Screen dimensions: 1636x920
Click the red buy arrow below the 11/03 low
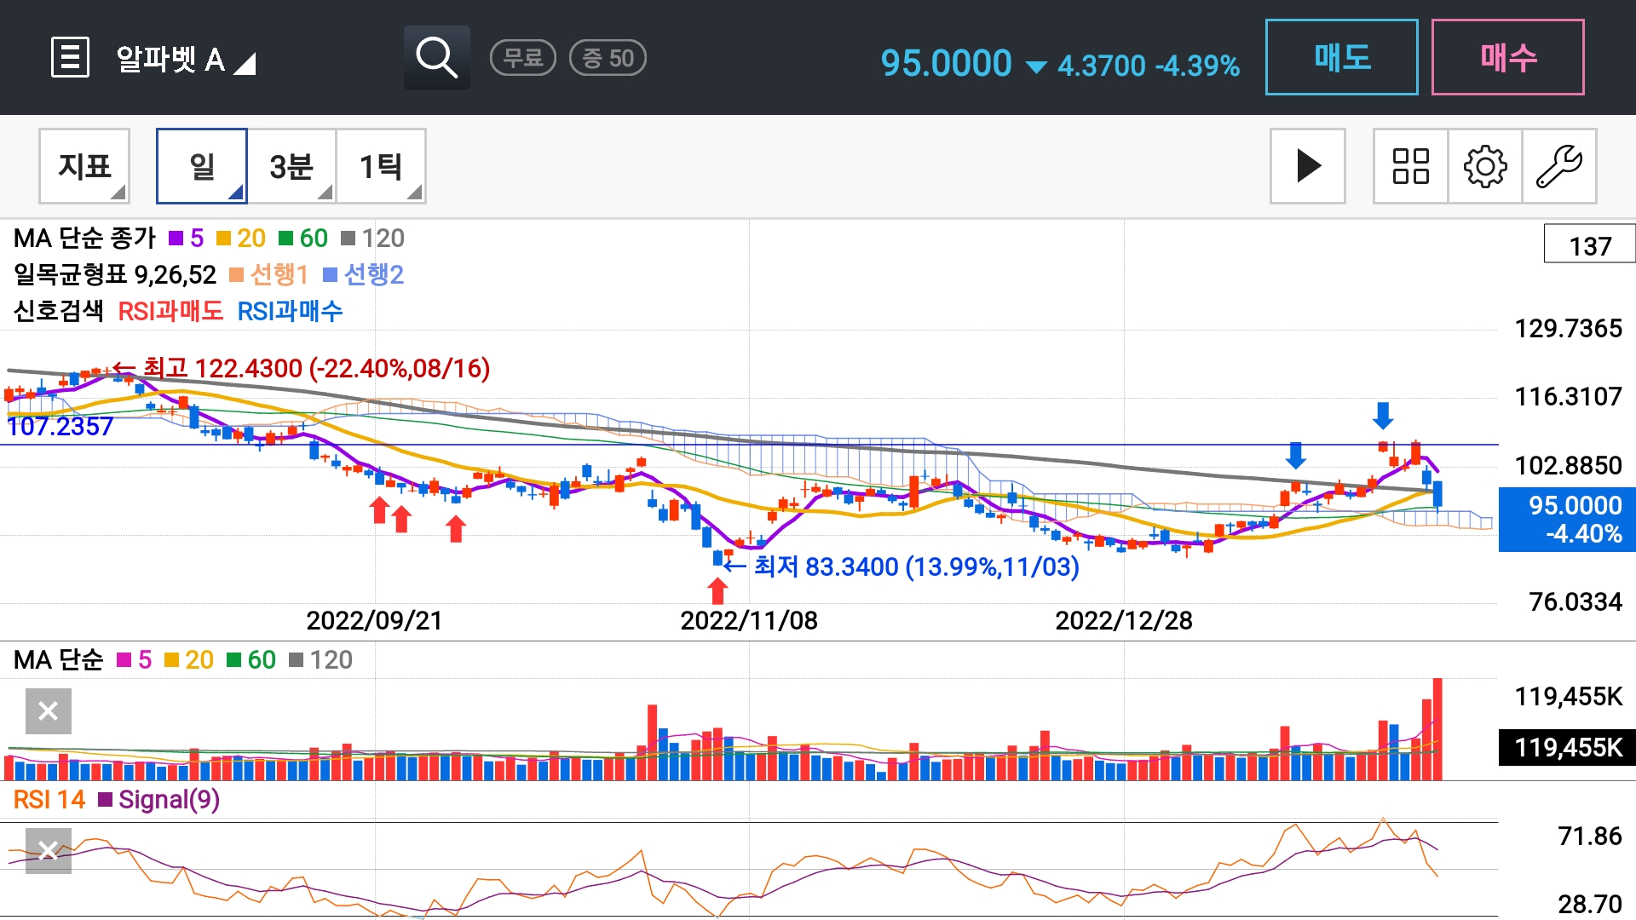tap(718, 591)
